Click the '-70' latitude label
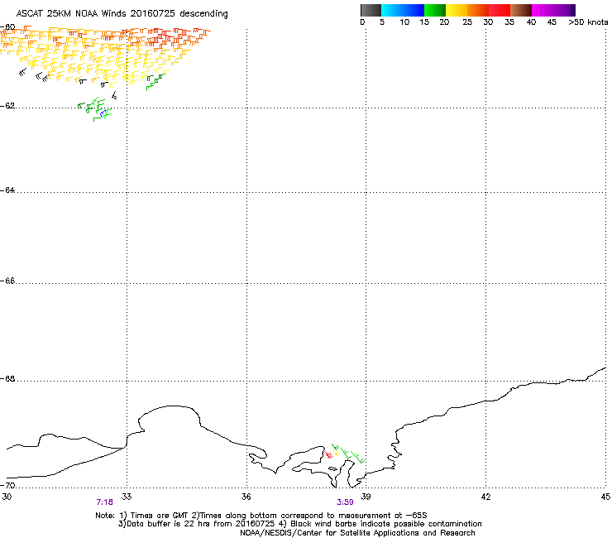Screen dimensions: 612x538 [8, 486]
